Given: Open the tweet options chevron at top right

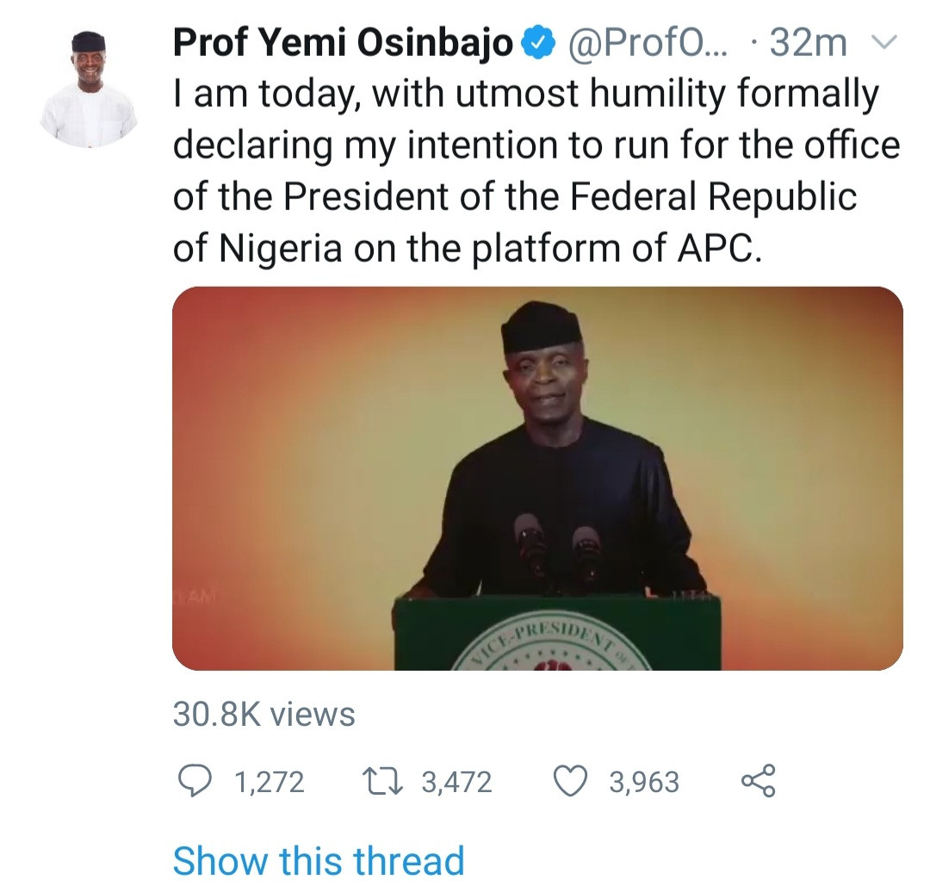Looking at the screenshot, I should pos(886,42).
